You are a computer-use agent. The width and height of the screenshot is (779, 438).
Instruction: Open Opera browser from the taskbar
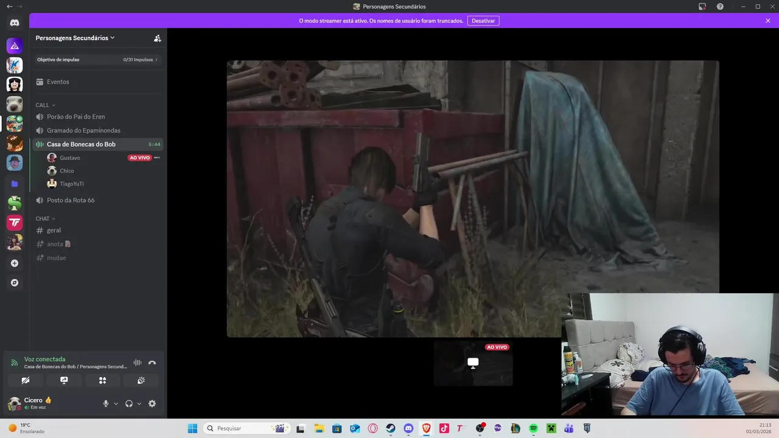372,428
